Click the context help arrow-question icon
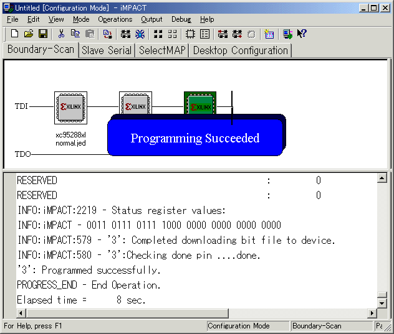Viewport: 394px width, 334px height. coord(302,34)
